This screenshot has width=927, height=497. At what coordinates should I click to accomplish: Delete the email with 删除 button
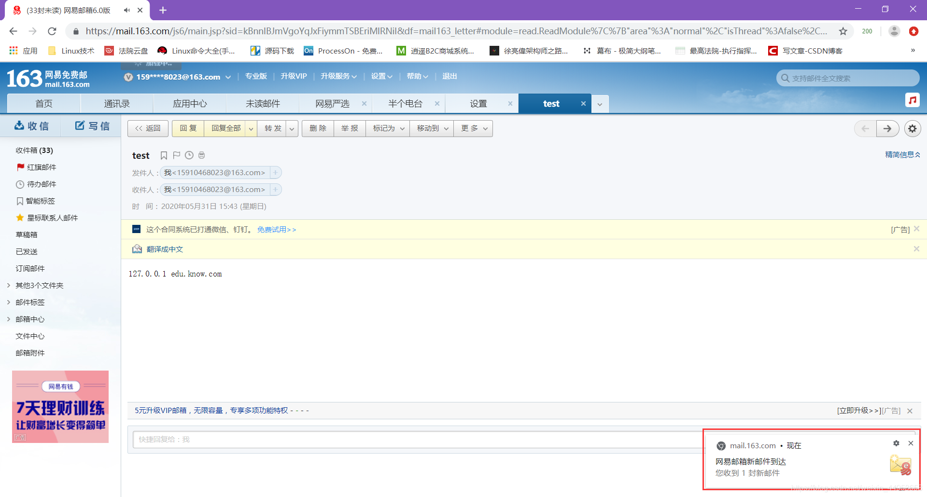[318, 128]
